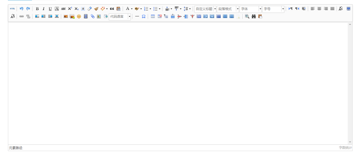Toggle underline formatting
The width and height of the screenshot is (360, 154).
(50, 9)
